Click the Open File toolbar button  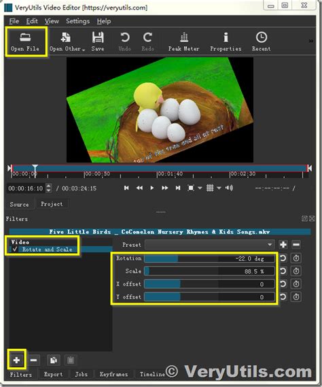tap(25, 42)
